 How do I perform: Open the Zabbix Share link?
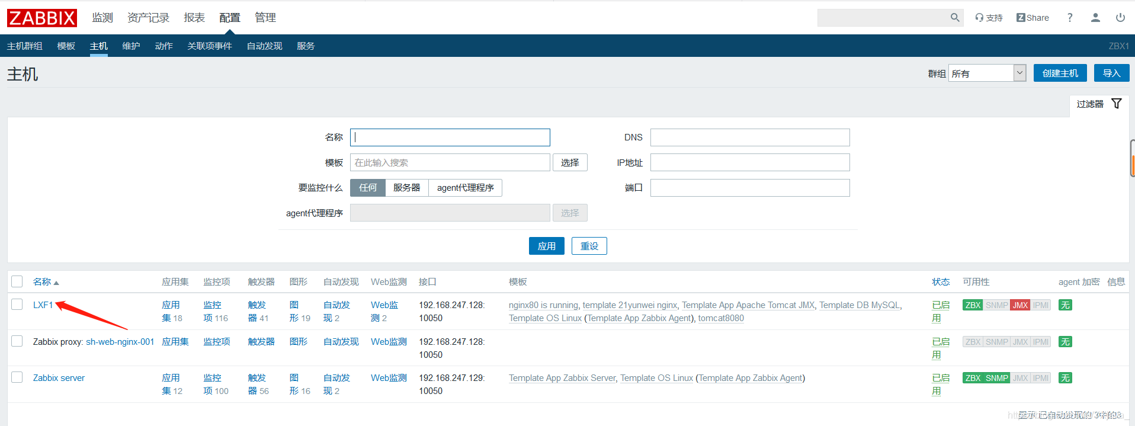(1033, 18)
